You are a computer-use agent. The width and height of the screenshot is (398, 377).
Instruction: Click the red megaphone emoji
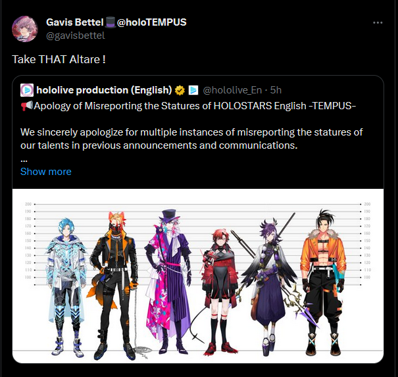27,106
